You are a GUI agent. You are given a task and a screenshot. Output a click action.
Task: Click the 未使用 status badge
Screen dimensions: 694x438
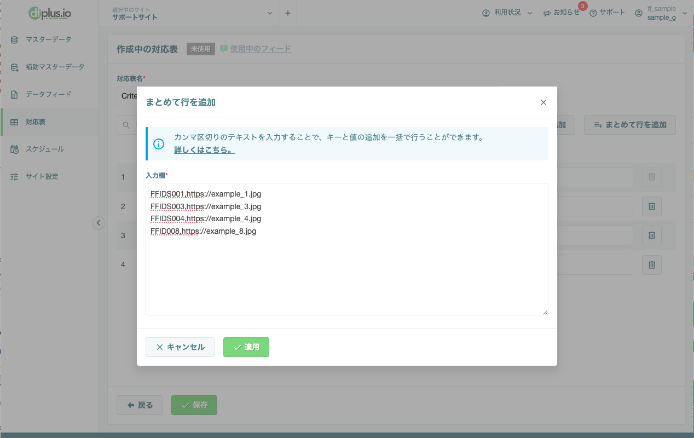(x=201, y=49)
